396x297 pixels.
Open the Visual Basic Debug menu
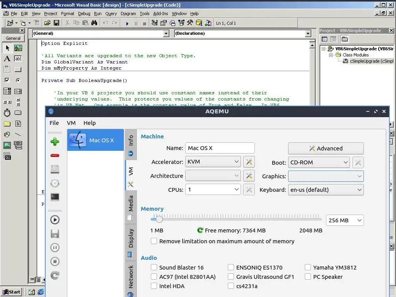(x=84, y=14)
